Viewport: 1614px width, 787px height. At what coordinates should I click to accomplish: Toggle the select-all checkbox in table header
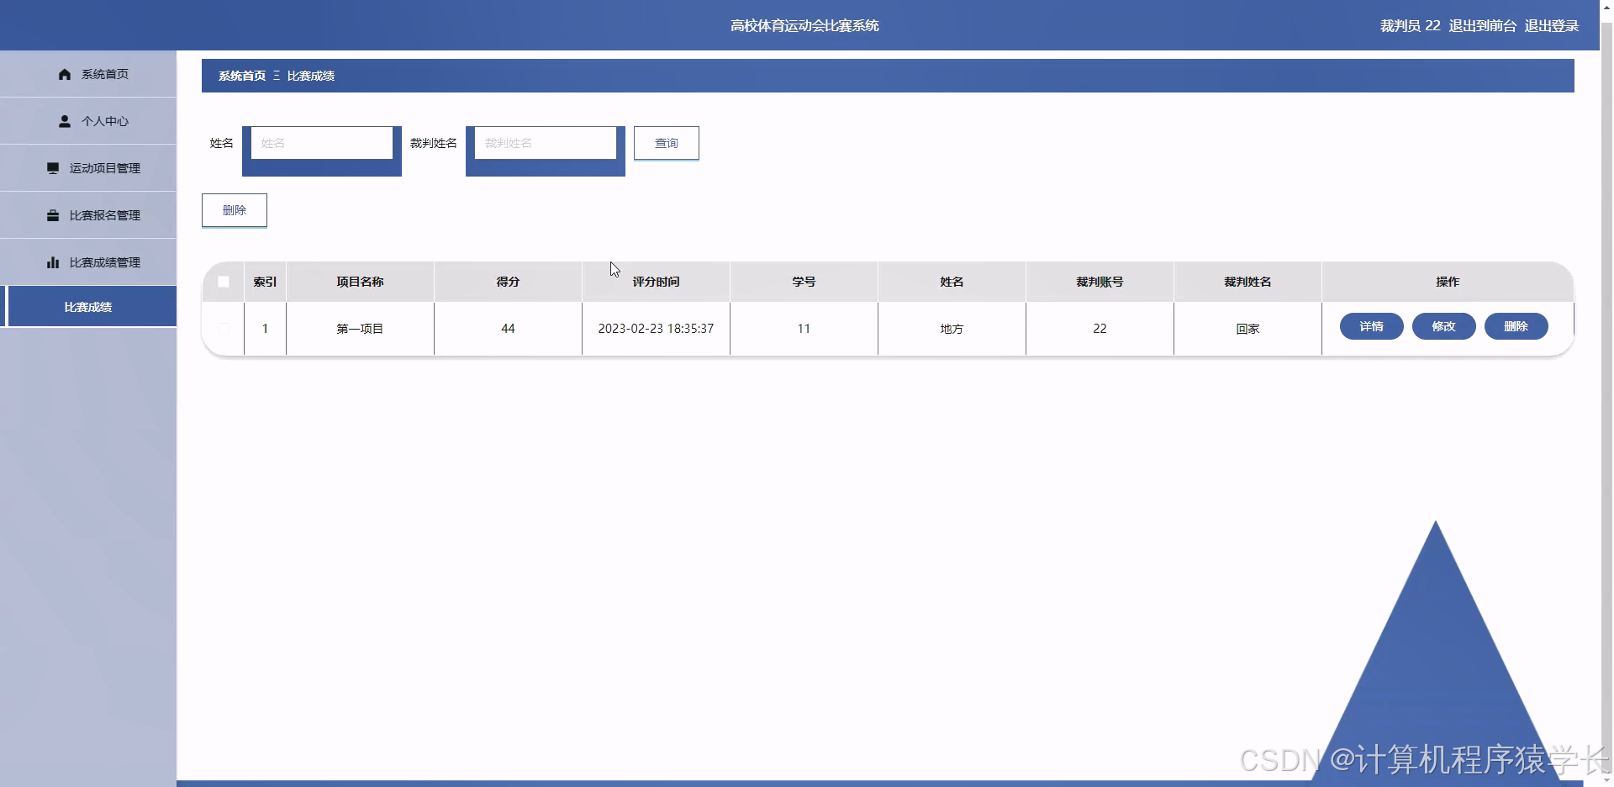224,282
